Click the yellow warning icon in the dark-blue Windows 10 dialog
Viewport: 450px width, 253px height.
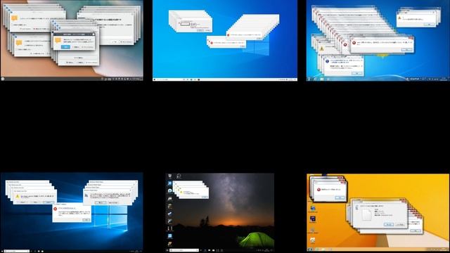(x=18, y=197)
